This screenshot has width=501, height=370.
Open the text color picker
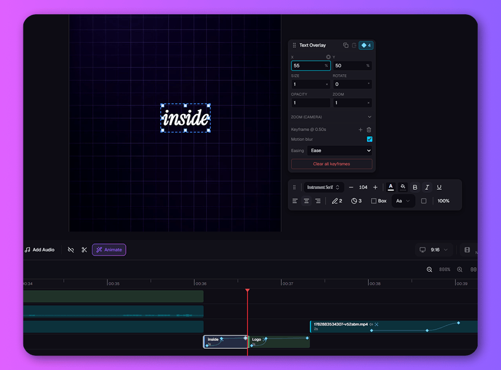tap(391, 187)
